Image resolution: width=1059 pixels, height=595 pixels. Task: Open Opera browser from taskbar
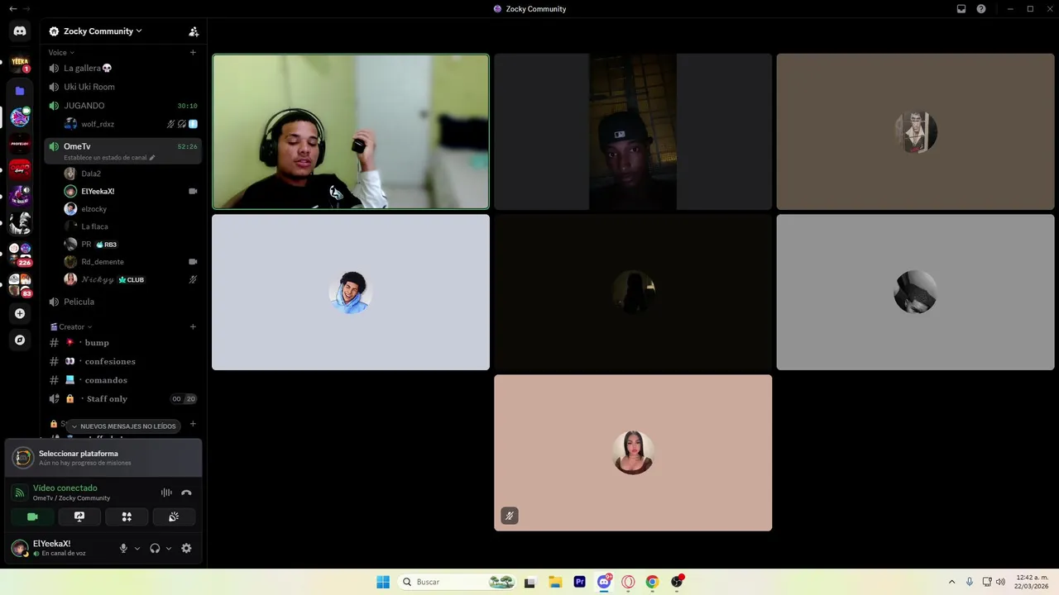pos(628,582)
